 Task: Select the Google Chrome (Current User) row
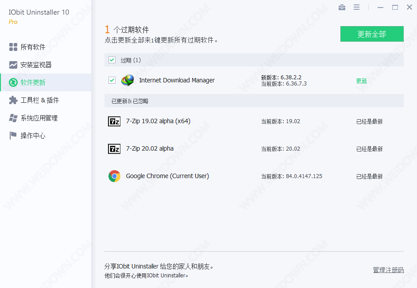[x=254, y=176]
